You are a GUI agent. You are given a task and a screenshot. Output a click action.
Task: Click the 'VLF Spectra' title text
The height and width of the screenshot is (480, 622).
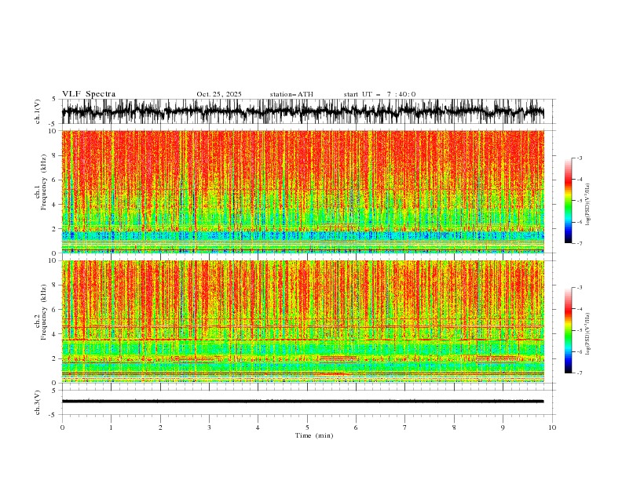click(x=89, y=94)
